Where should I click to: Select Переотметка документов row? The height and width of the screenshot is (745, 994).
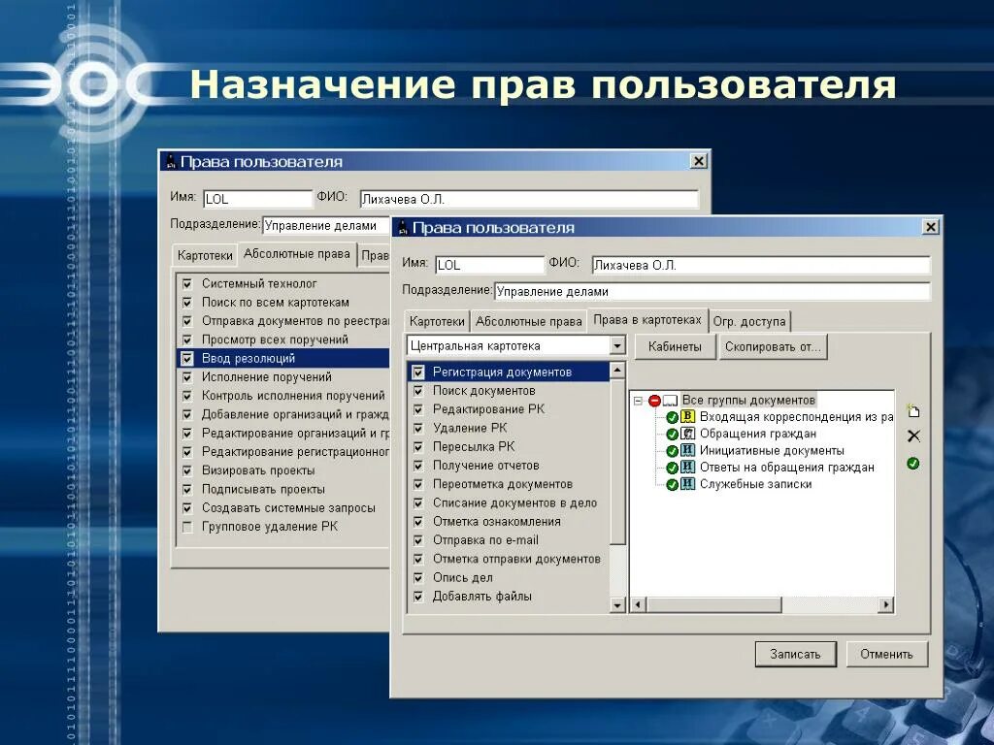509,485
